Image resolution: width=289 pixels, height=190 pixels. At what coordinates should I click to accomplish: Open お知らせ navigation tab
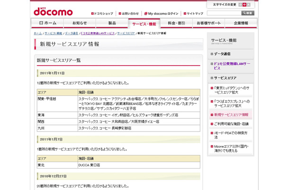click(x=80, y=23)
